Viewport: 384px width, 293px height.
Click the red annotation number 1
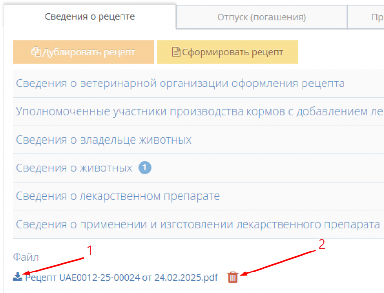tap(89, 250)
